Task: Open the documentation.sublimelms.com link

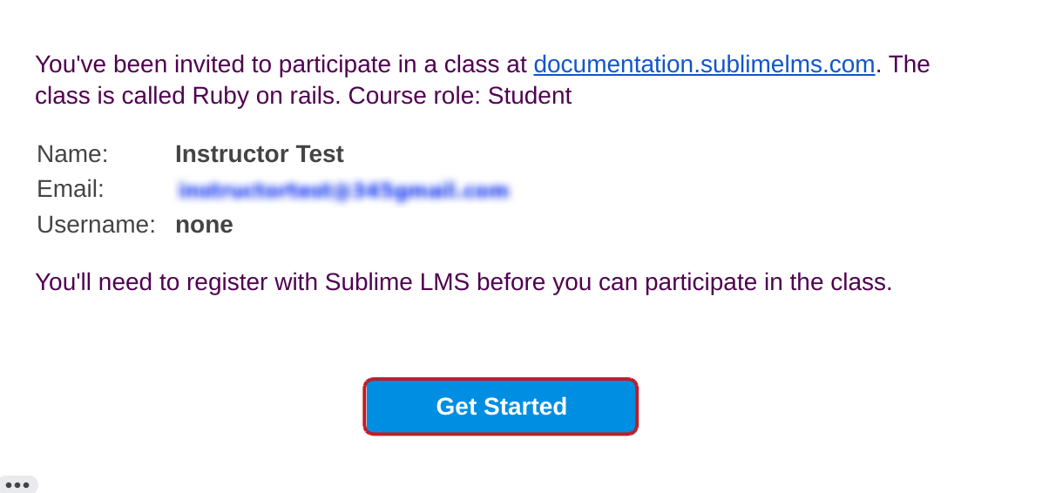Action: [x=704, y=64]
